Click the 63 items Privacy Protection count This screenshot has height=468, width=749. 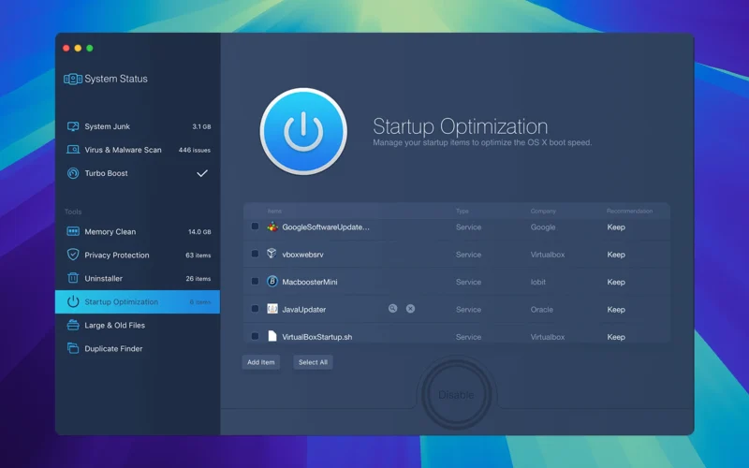(198, 255)
